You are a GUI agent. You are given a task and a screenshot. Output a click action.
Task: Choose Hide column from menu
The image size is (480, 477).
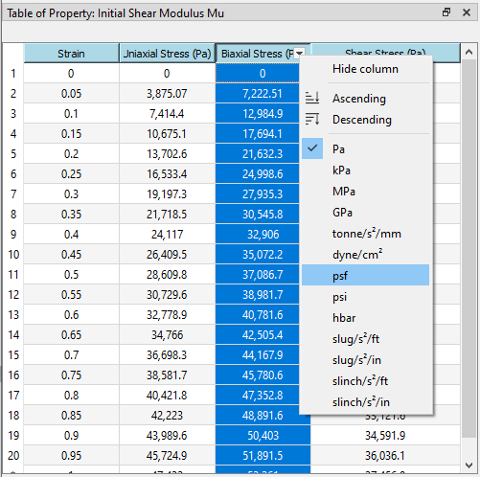click(365, 69)
